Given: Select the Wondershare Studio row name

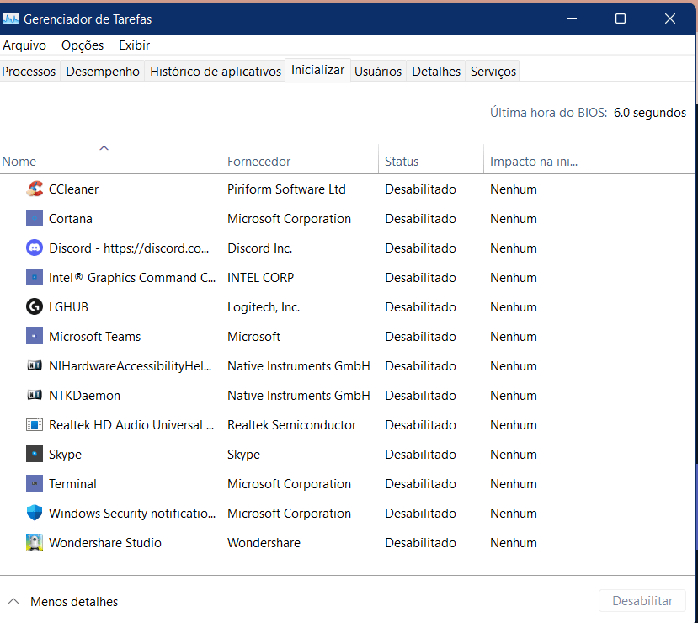Looking at the screenshot, I should coord(104,542).
